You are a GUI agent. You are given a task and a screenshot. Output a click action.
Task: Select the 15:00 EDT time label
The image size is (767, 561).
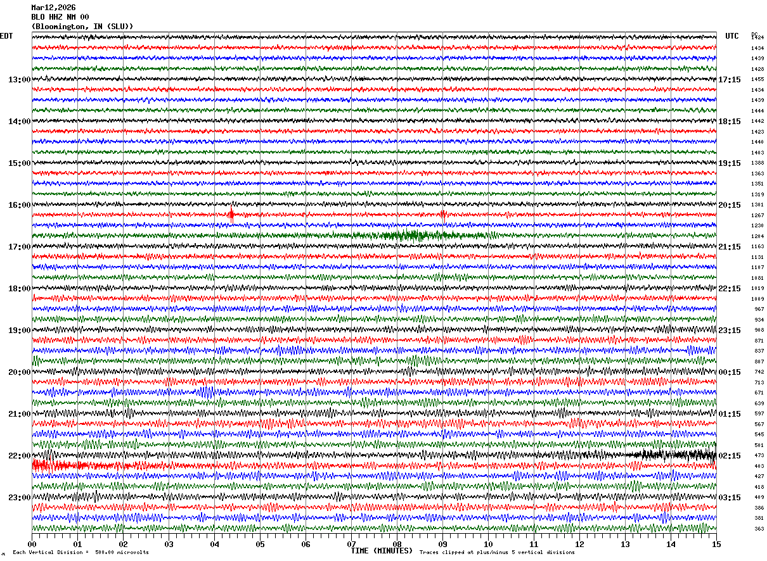19,163
